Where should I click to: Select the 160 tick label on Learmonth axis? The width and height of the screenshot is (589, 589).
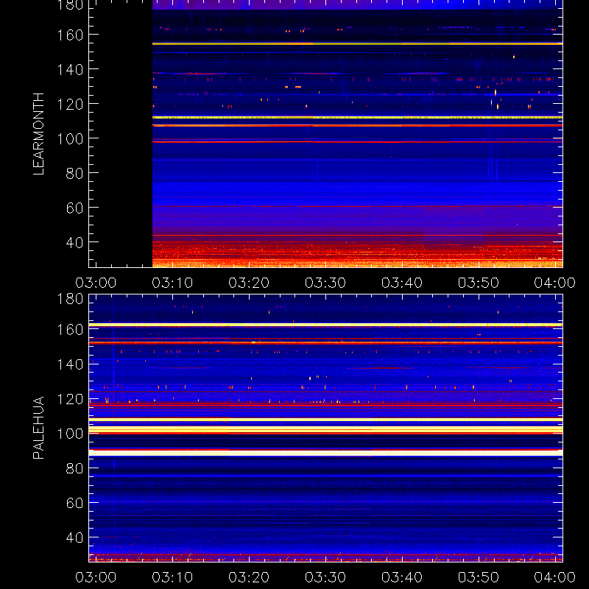(x=70, y=35)
